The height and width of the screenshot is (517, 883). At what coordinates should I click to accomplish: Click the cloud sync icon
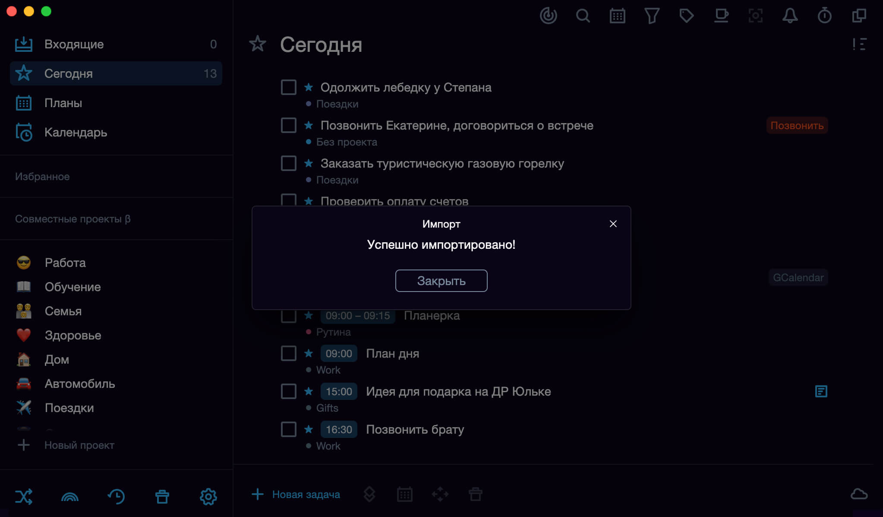[x=859, y=494]
